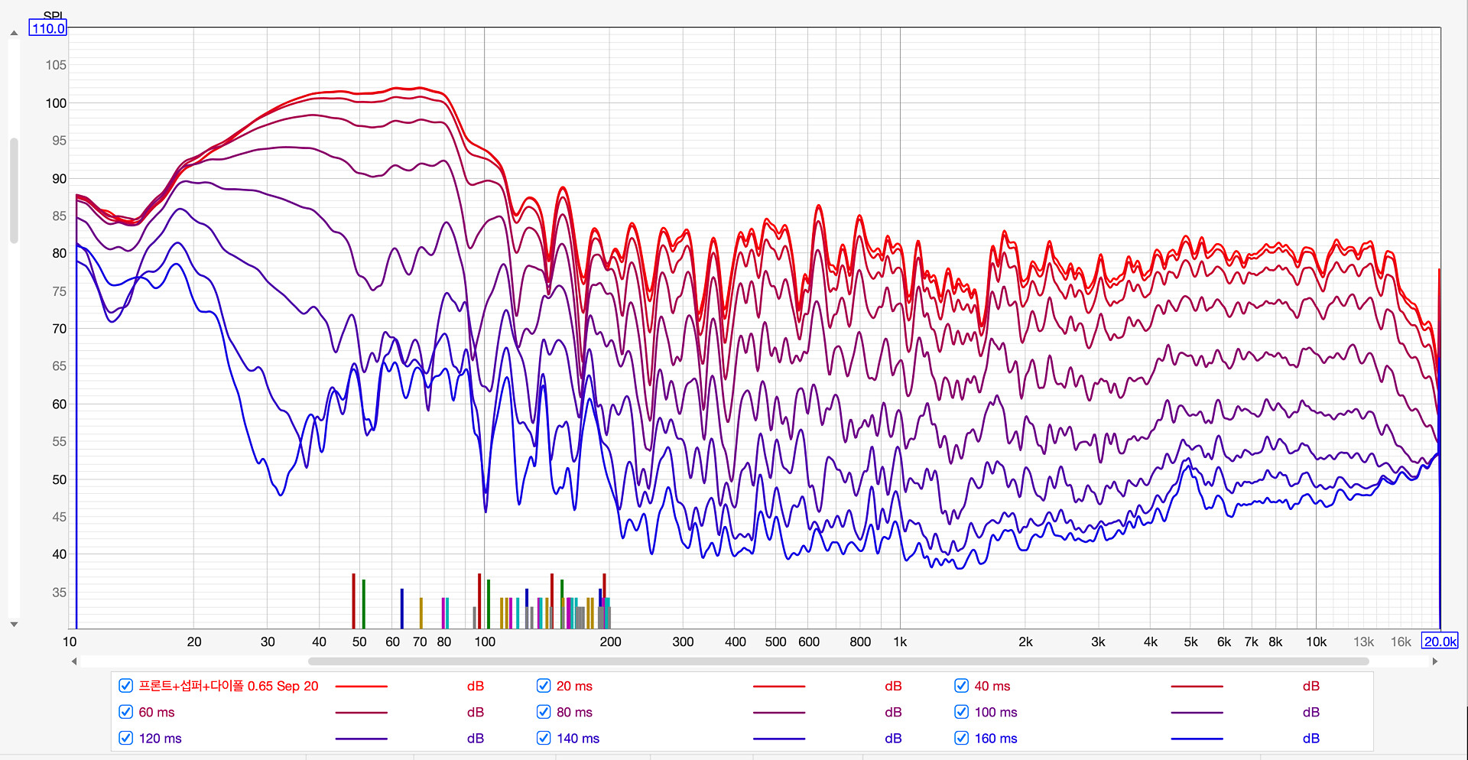Click the red line swatch for 20 ms

(779, 687)
